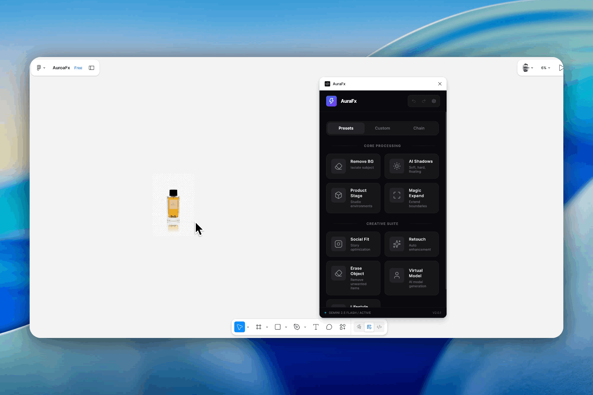
Task: Switch to the pencil drawing mode
Action: tap(358, 327)
